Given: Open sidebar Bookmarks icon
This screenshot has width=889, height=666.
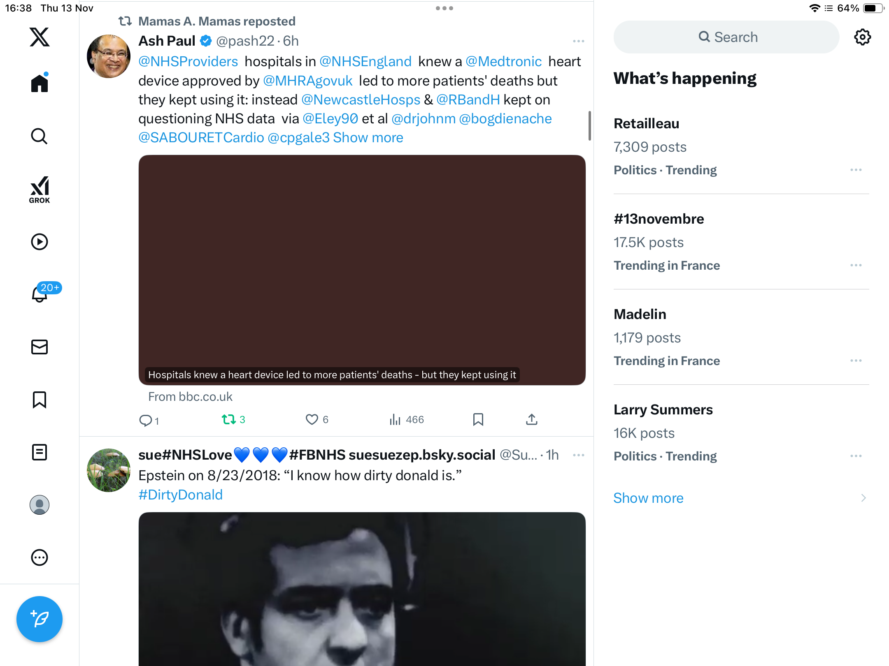Looking at the screenshot, I should (x=40, y=400).
